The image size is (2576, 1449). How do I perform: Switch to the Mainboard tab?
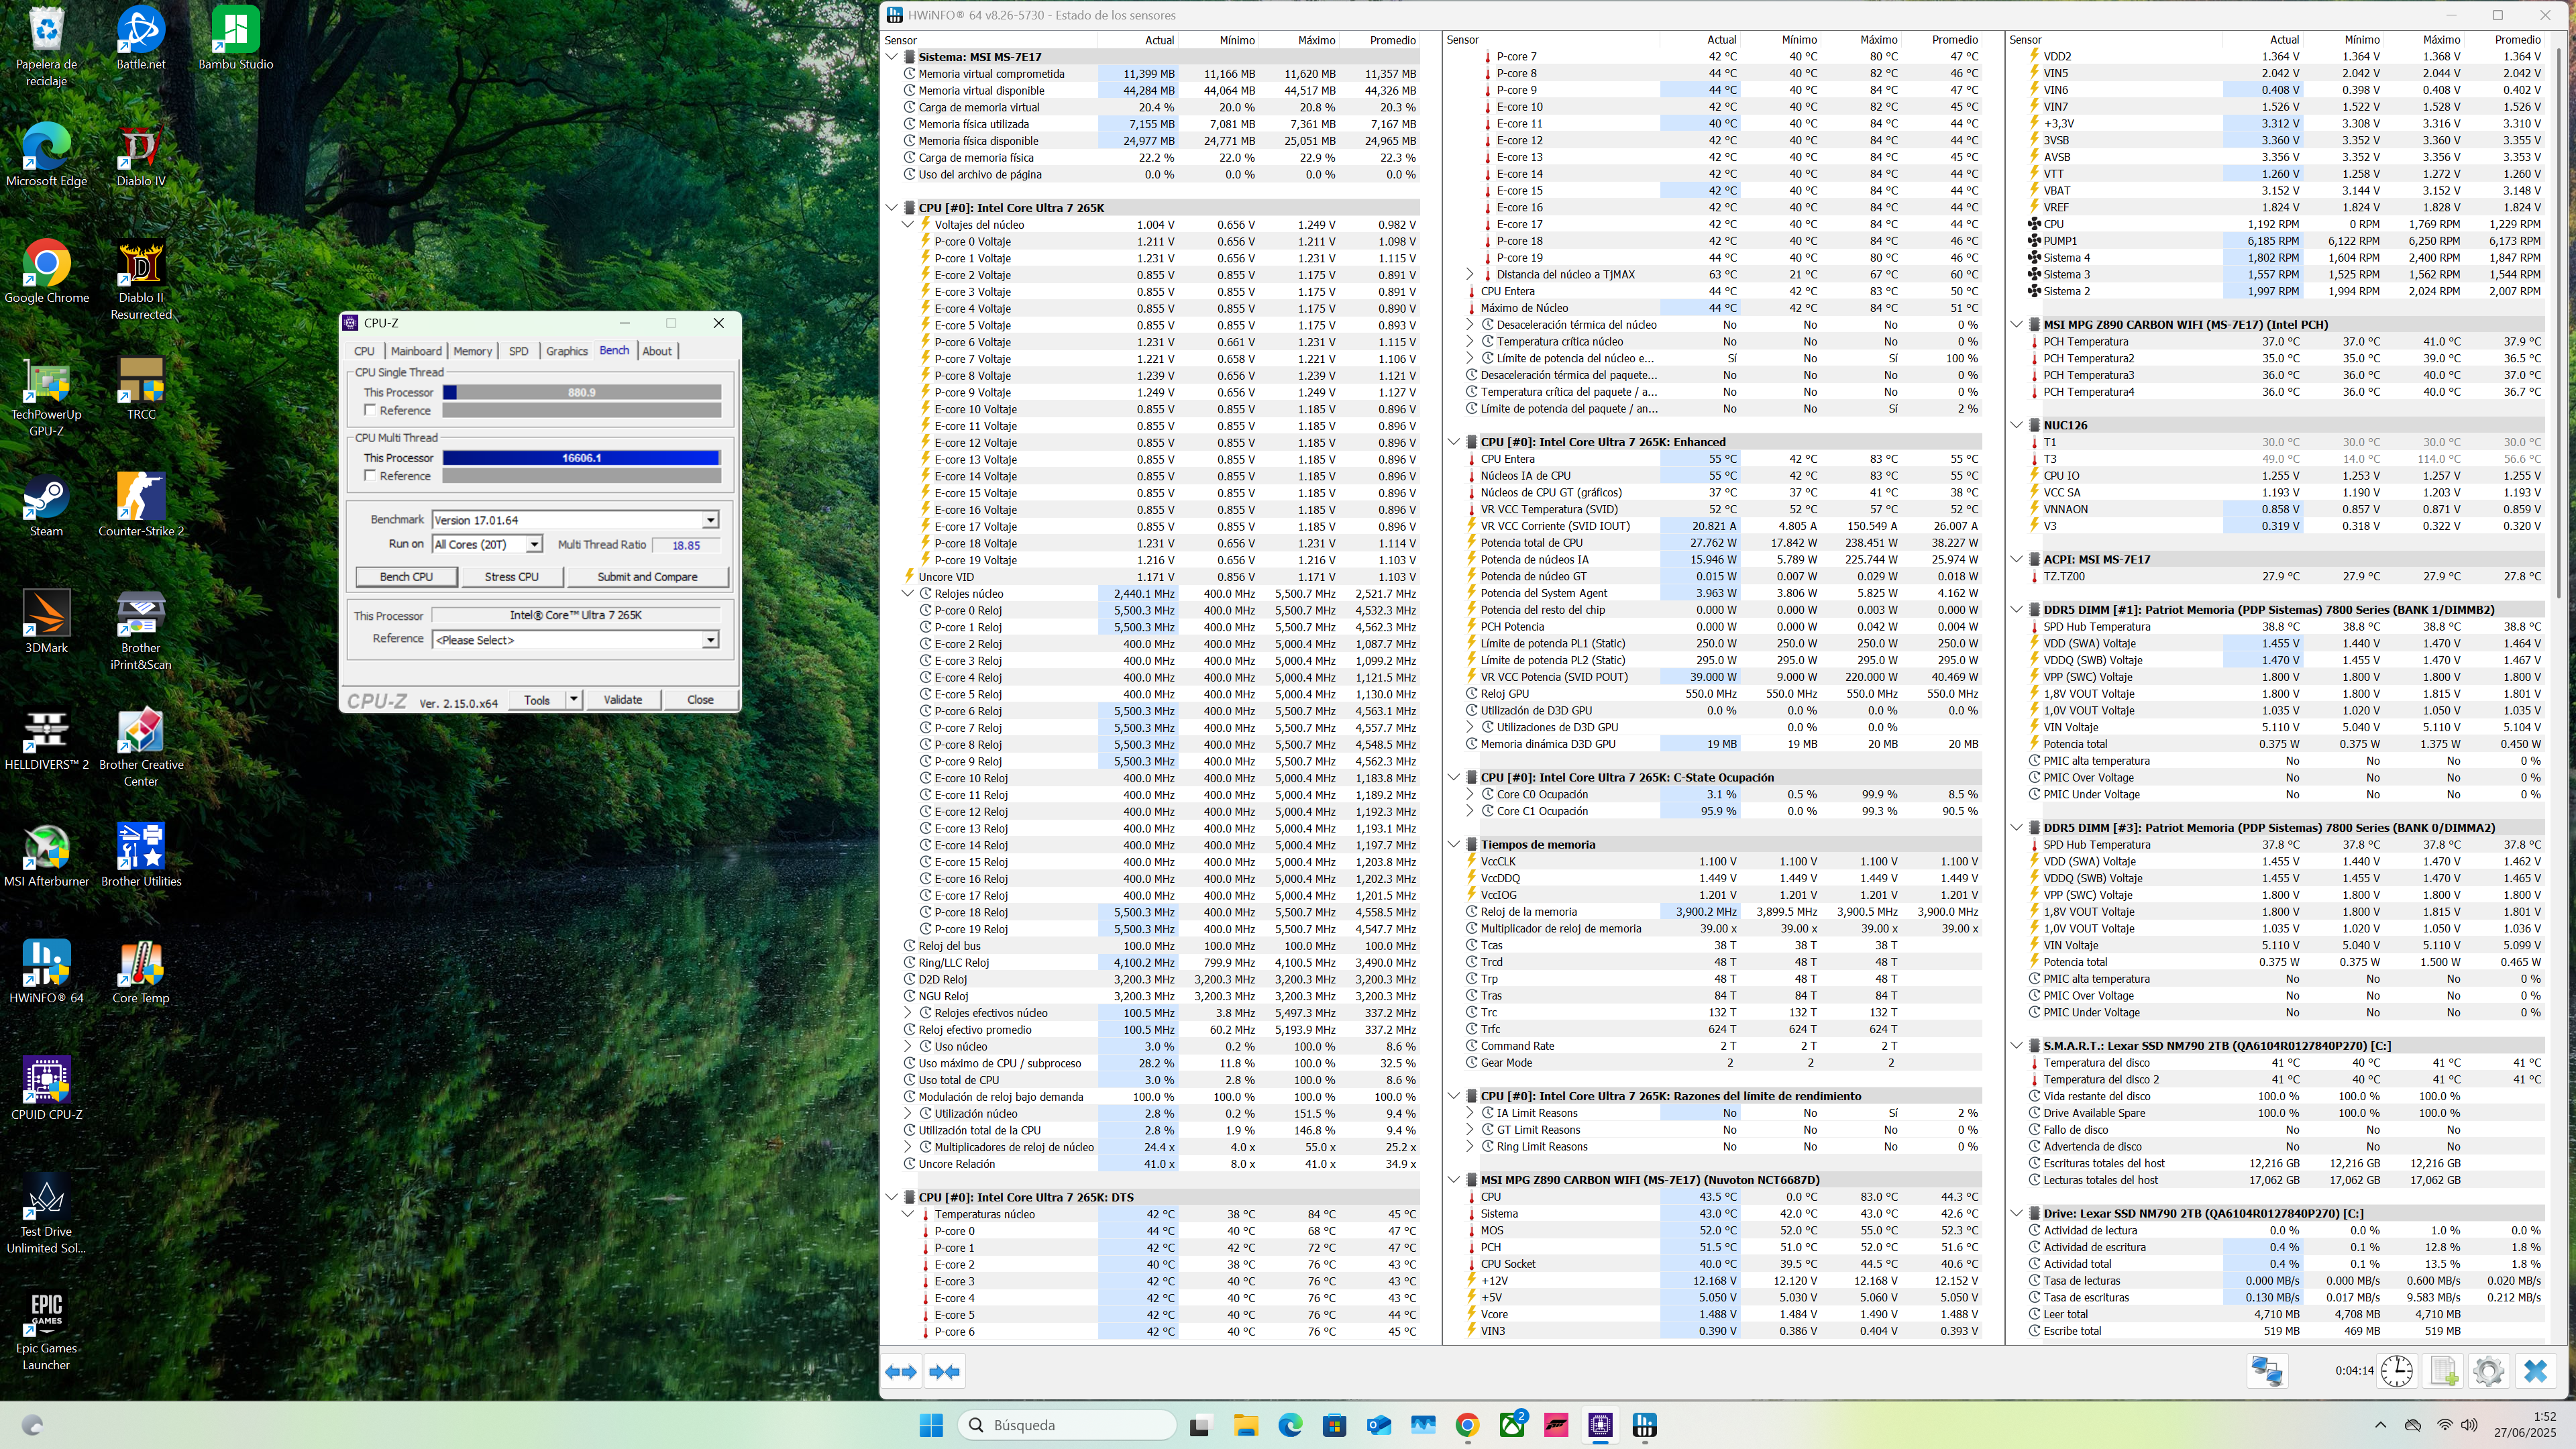pos(416,351)
